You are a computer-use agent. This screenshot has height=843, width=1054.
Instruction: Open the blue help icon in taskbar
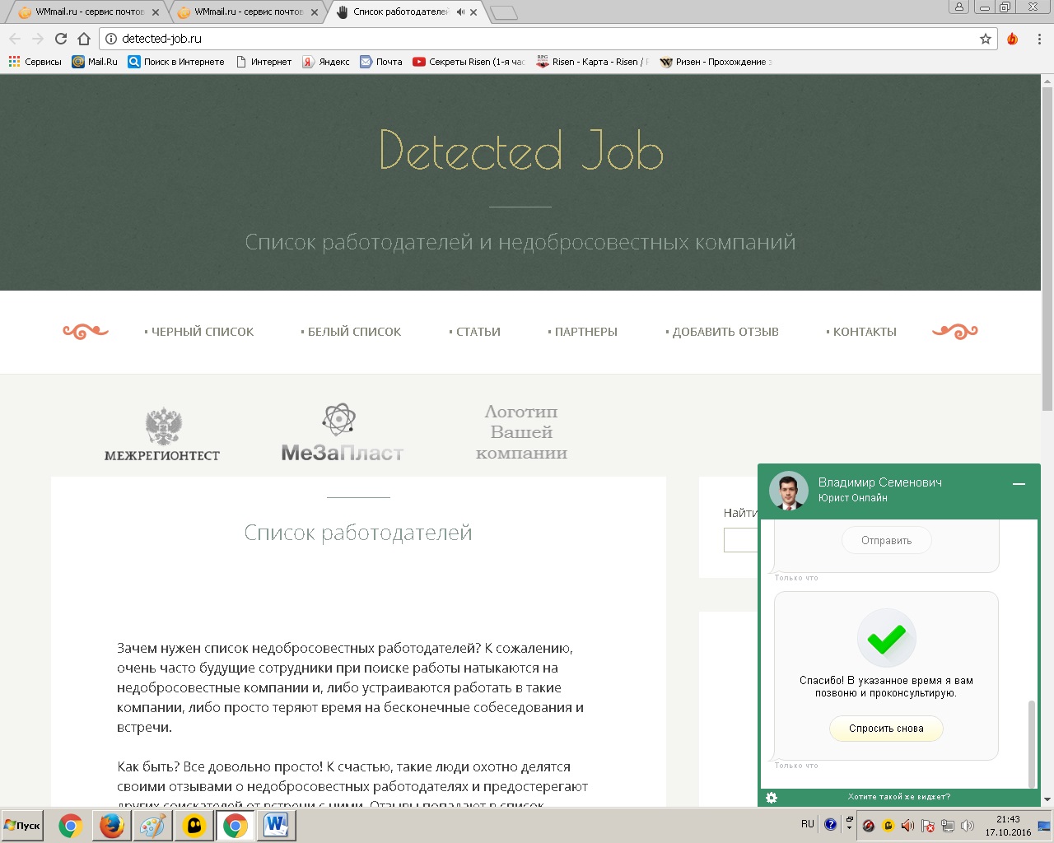point(830,824)
